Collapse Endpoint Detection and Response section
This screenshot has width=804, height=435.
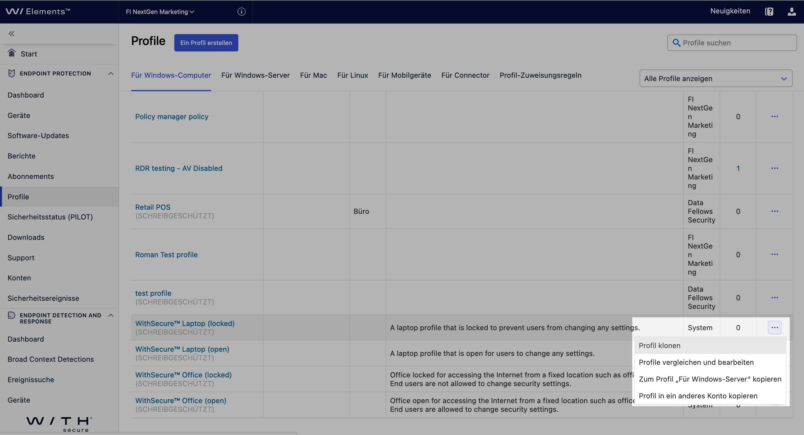111,316
